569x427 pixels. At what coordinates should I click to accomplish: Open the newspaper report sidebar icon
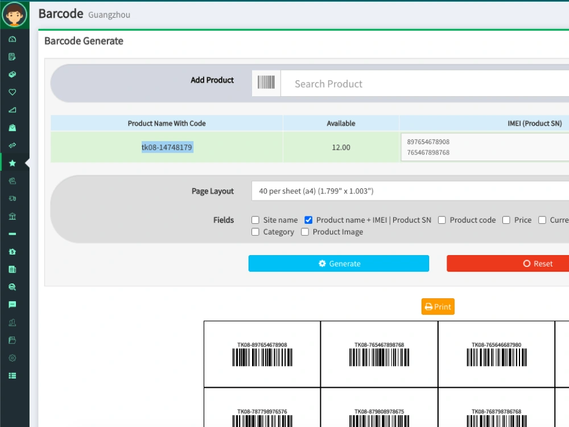[x=13, y=269]
